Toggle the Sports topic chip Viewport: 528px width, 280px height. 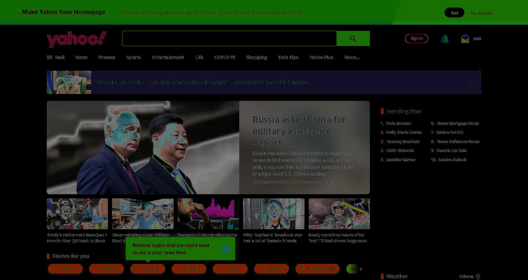coord(230,269)
